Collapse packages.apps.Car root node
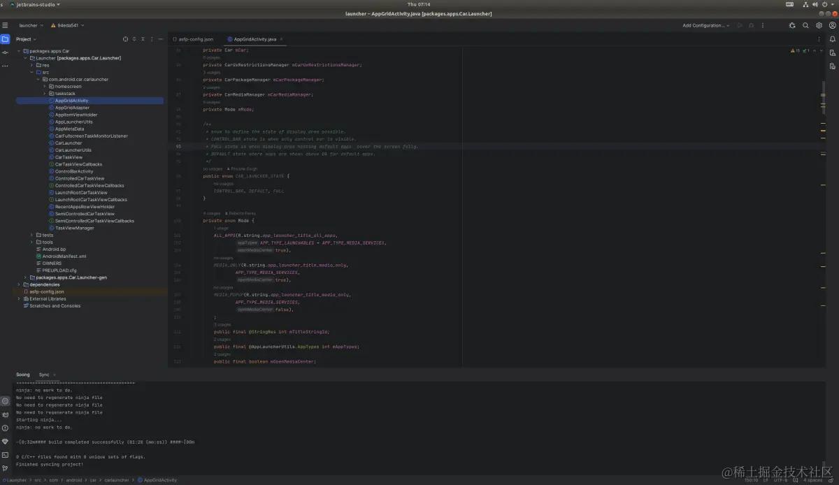The image size is (839, 485). coord(19,51)
